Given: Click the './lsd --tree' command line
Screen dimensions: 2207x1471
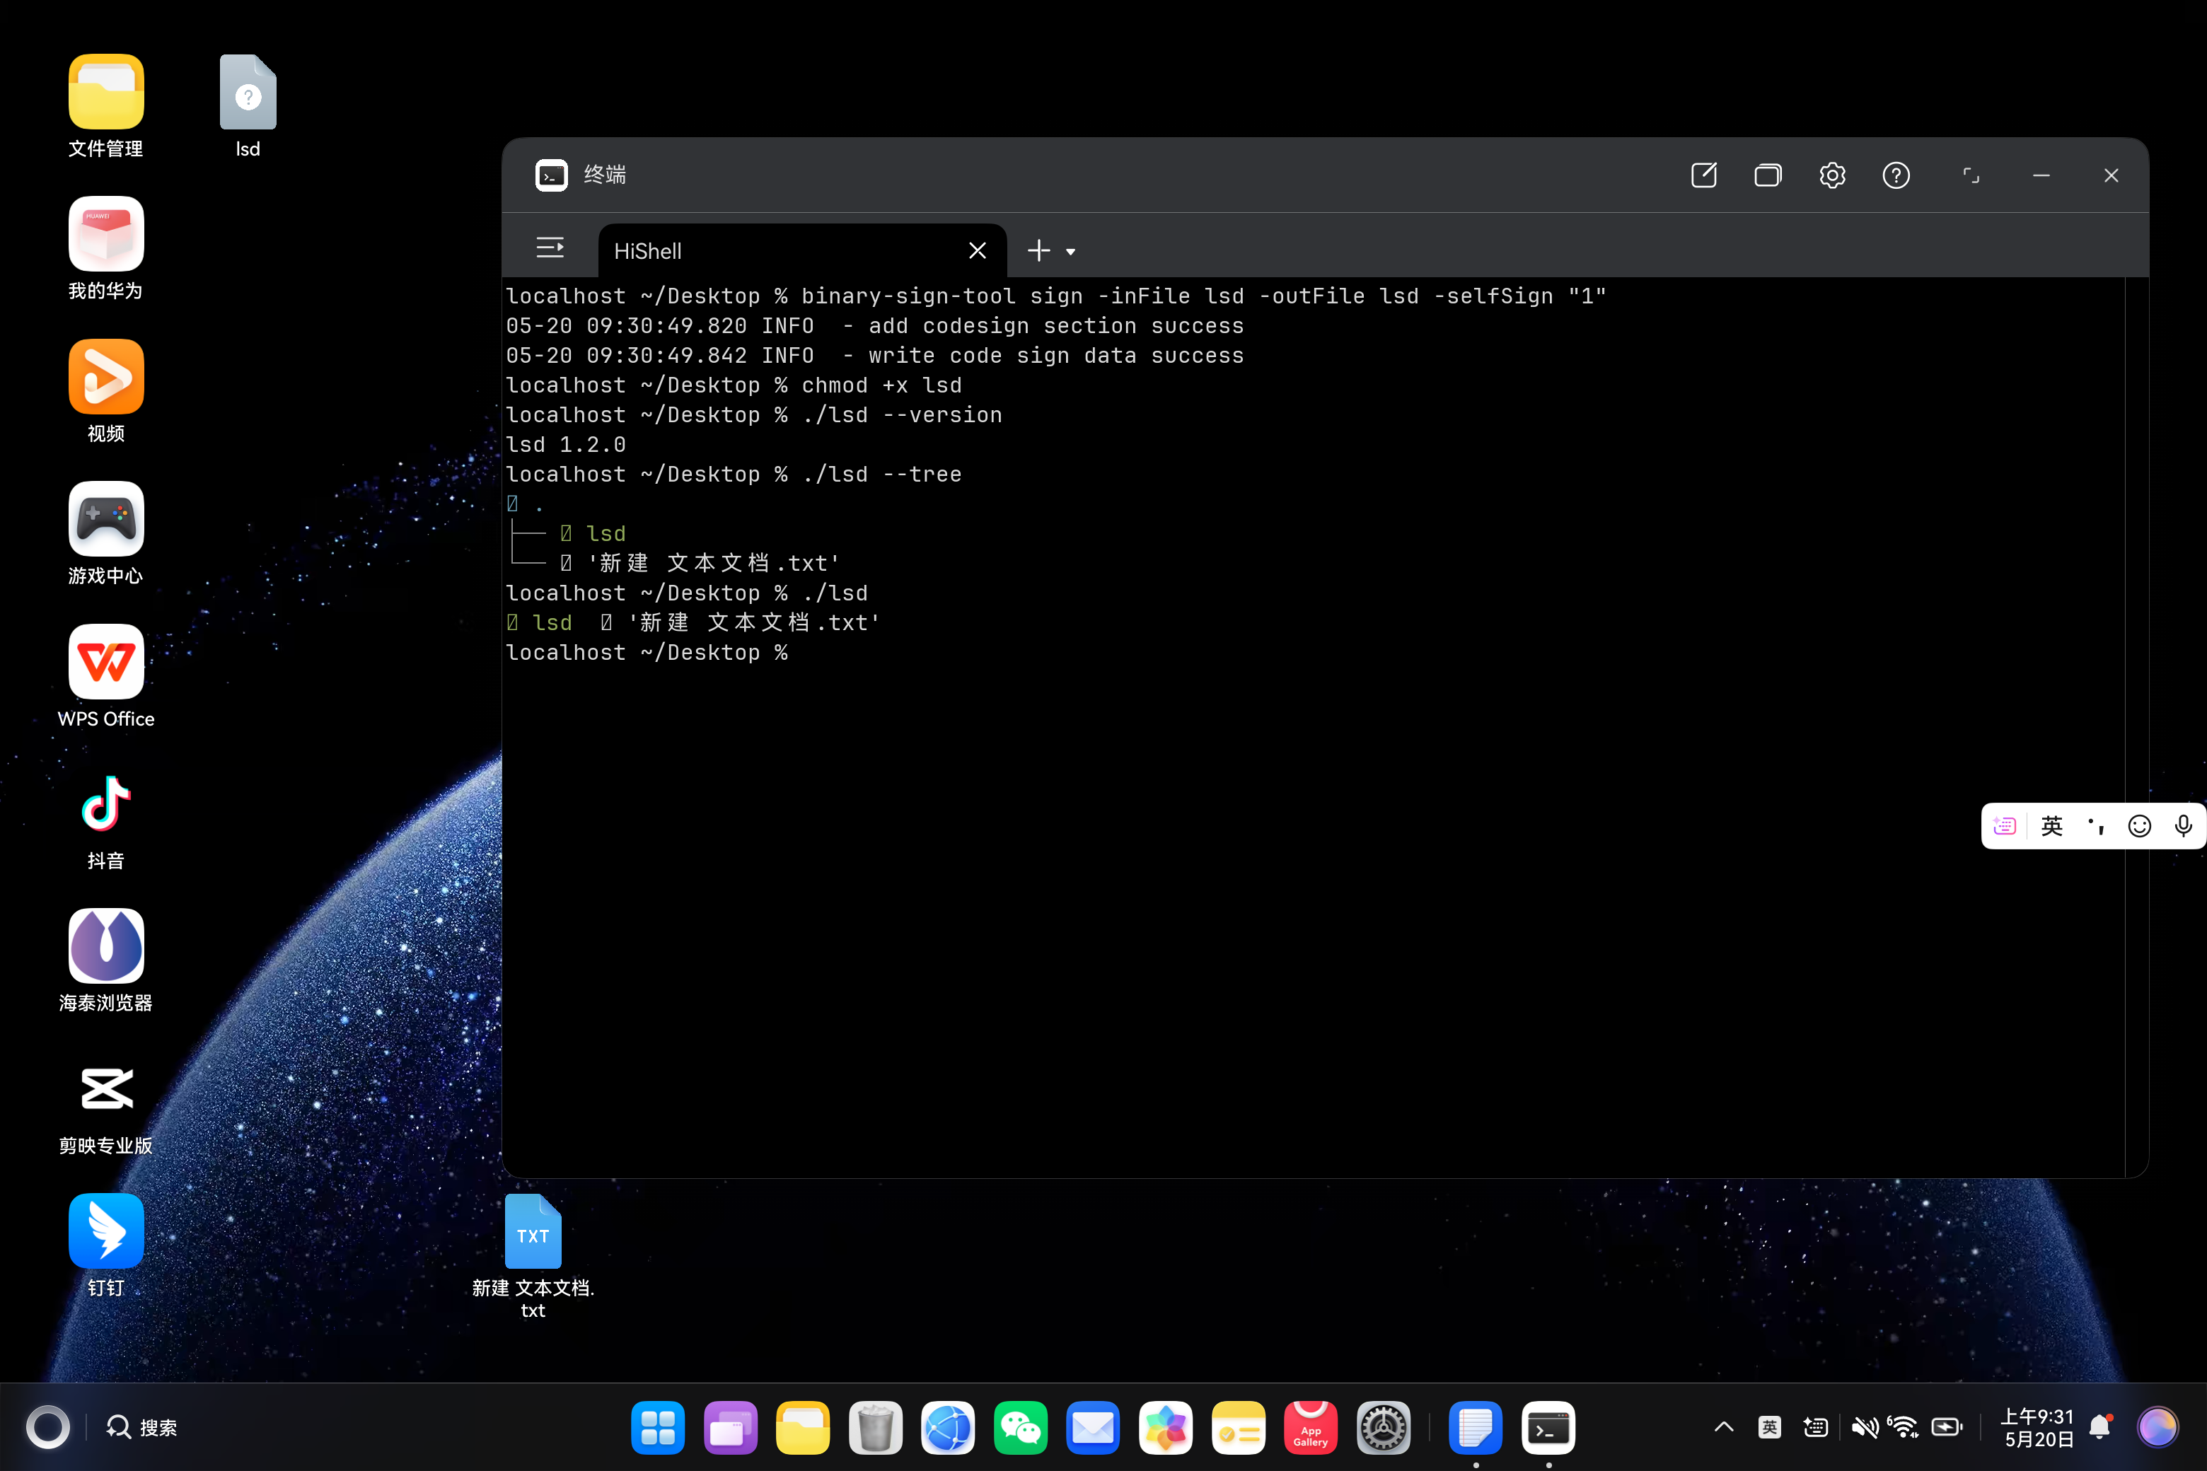Looking at the screenshot, I should [x=734, y=475].
